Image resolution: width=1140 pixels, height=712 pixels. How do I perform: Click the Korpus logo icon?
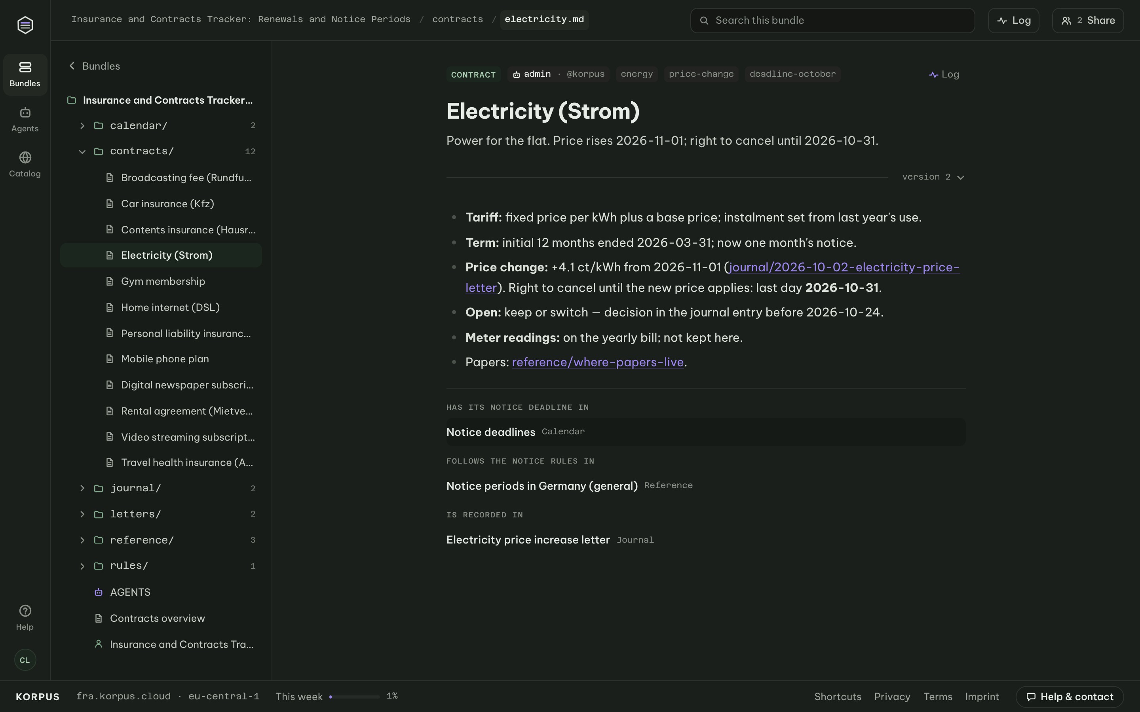point(25,25)
